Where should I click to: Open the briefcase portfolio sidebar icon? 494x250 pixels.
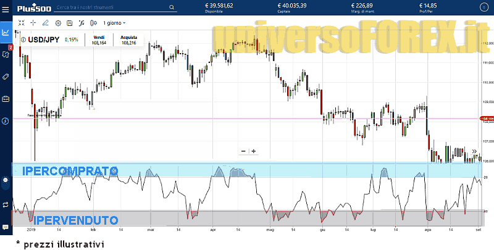pos(6,99)
